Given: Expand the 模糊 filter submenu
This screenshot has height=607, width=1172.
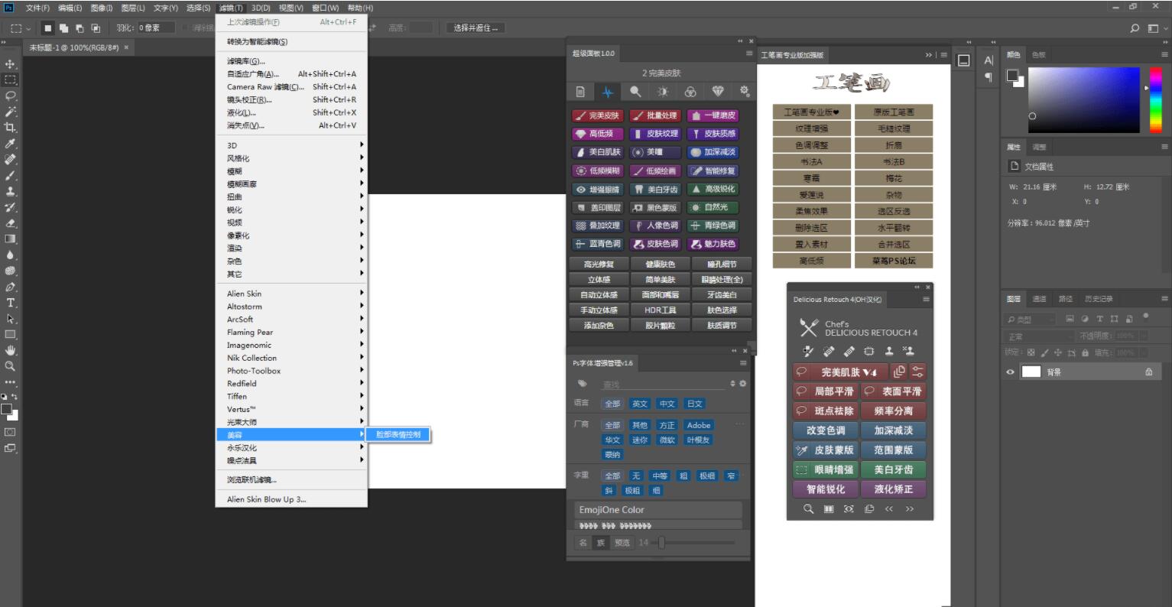Looking at the screenshot, I should 291,171.
